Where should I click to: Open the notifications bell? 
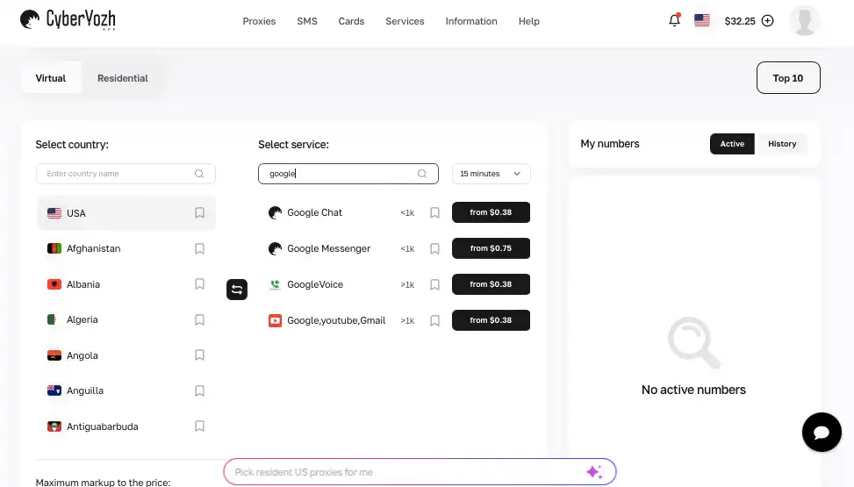point(674,20)
